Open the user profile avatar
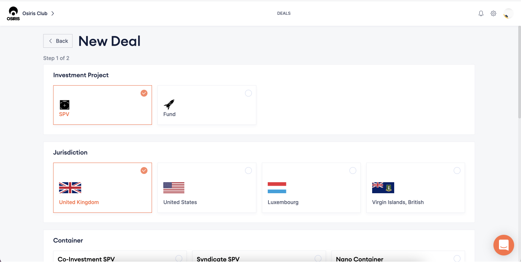Screen dimensions: 521x263 click(x=508, y=14)
